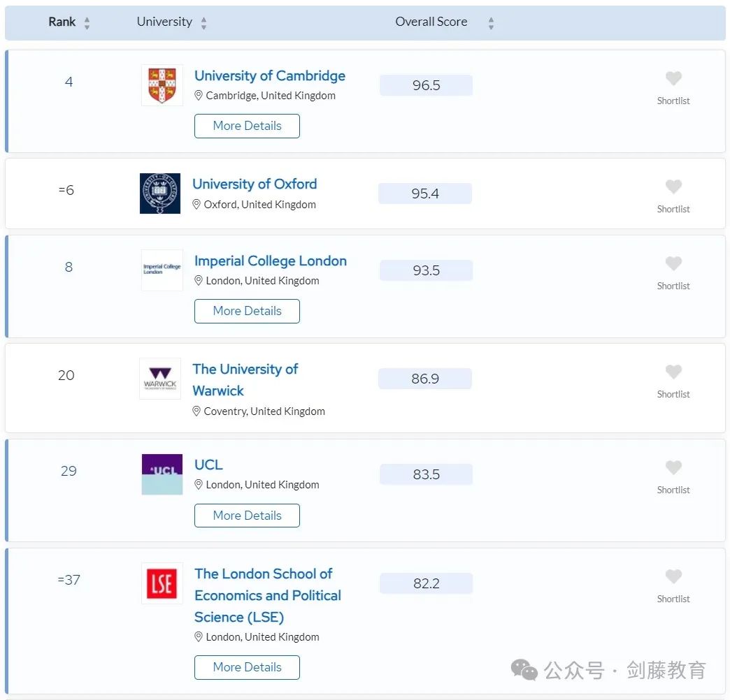Click Cambridge's 96.5 score

426,86
